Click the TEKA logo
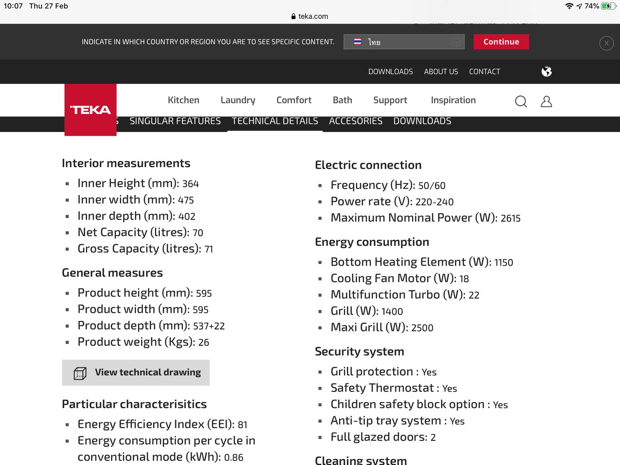Screen dimensions: 620x465 pyautogui.click(x=90, y=110)
